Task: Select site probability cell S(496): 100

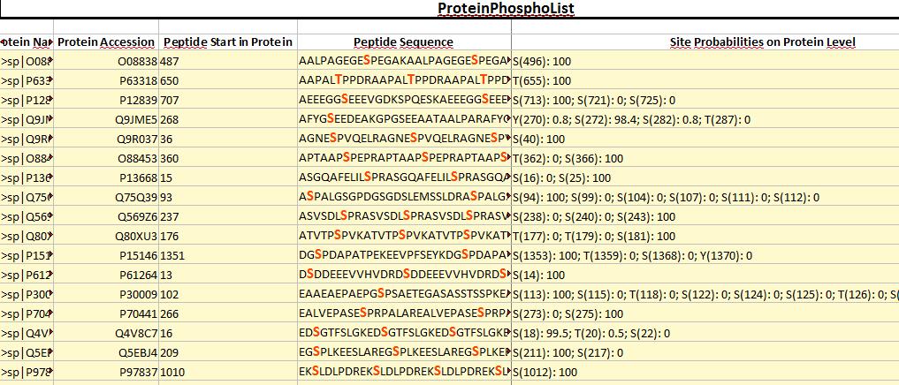Action: pos(705,61)
